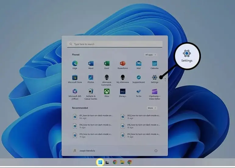Open recommended file 014_how-to-turn-on-dark-mode-o
The width and height of the screenshot is (235, 168).
pyautogui.click(x=140, y=135)
